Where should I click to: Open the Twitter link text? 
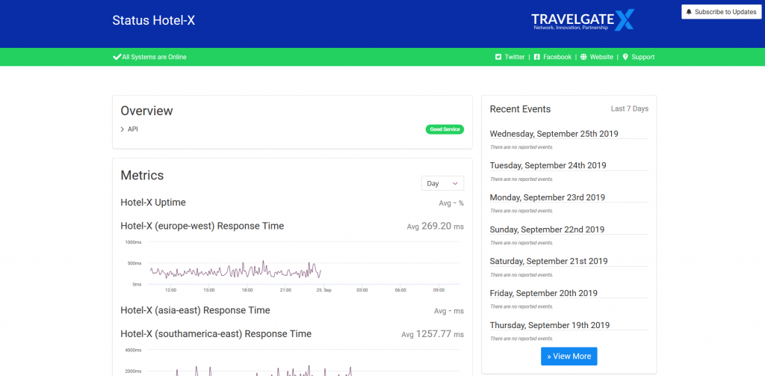click(515, 57)
